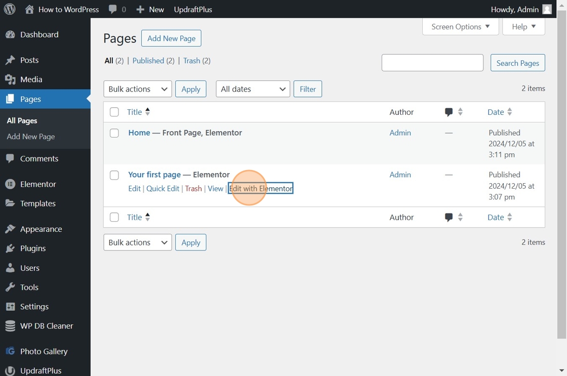This screenshot has height=376, width=567.
Task: Click the bottom Apply button
Action: 191,242
